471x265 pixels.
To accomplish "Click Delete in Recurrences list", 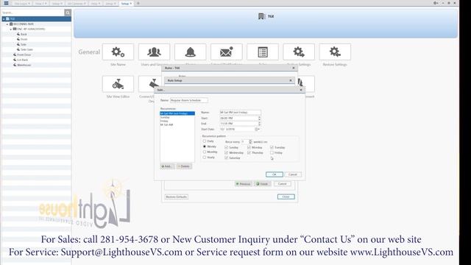I will [x=184, y=166].
